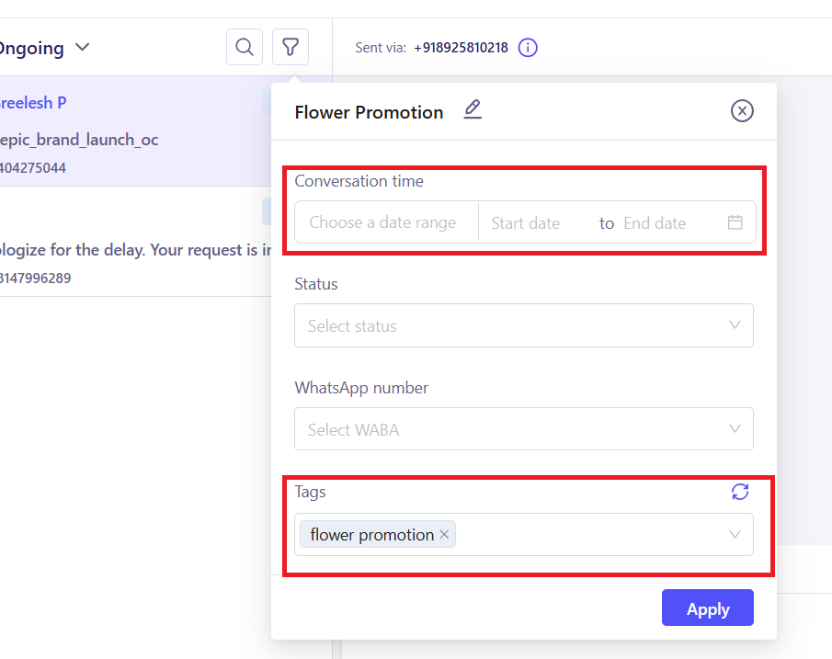Click the Sent via phone number
Viewport: 832px width, 659px height.
point(461,48)
